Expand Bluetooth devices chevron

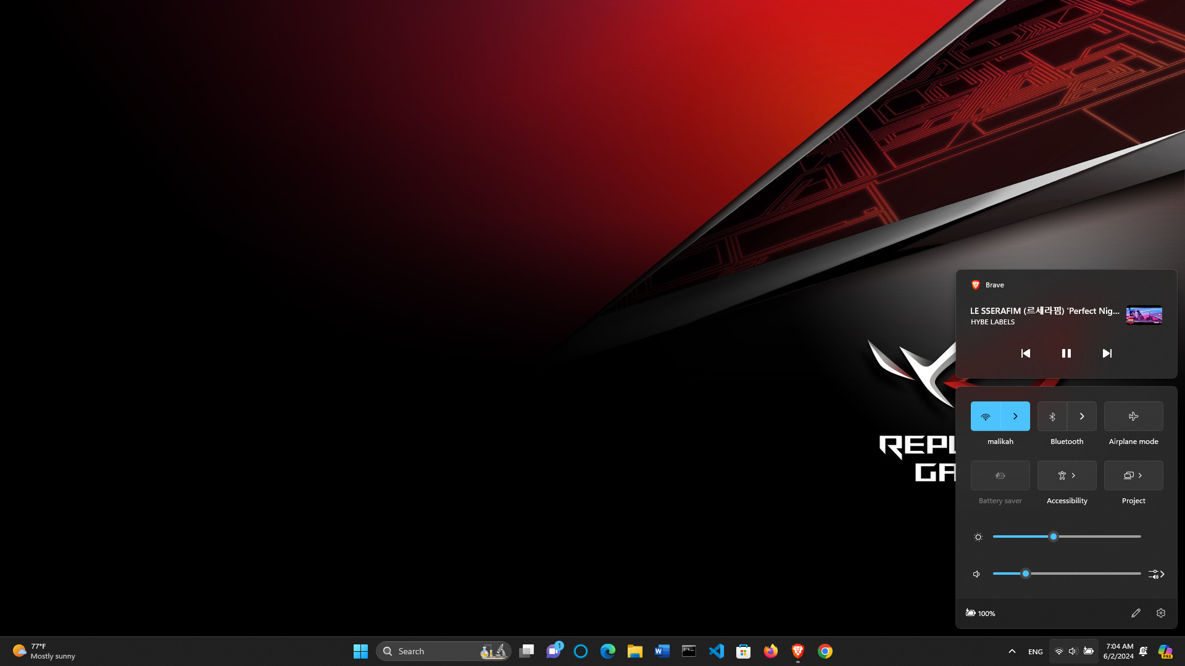point(1082,416)
